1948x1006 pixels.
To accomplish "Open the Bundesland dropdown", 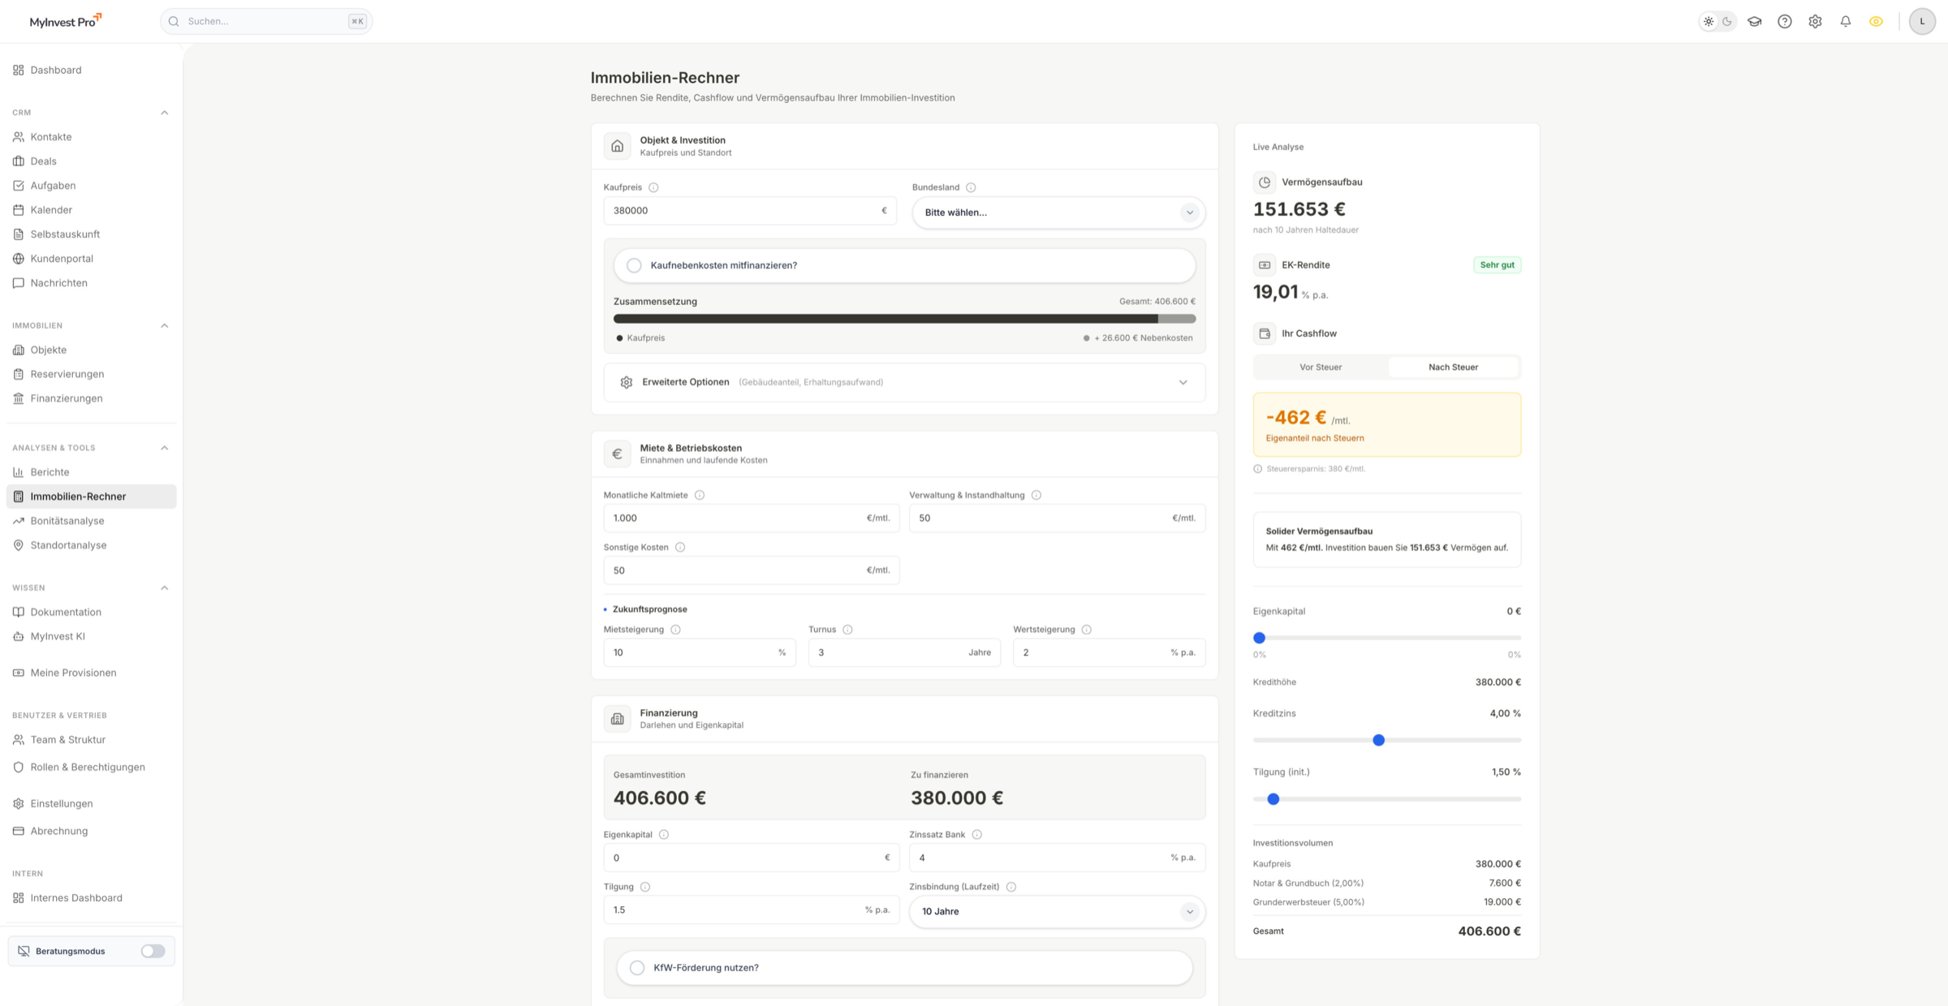I will pyautogui.click(x=1058, y=213).
